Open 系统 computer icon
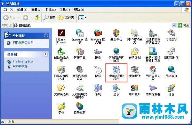This screenshot has width=192, height=125. [x=98, y=90]
